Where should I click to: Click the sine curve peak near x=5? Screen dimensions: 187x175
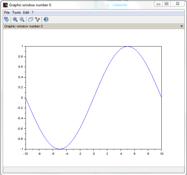128,47
